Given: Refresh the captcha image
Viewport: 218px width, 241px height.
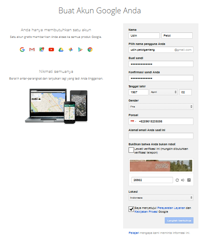Looking at the screenshot, I should 177,180.
